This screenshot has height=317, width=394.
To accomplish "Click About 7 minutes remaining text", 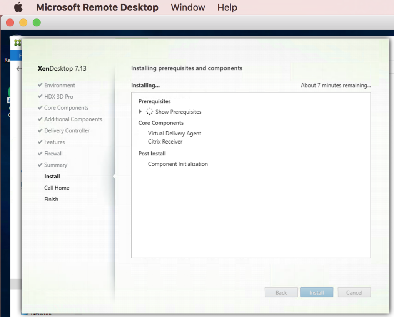I will click(336, 85).
